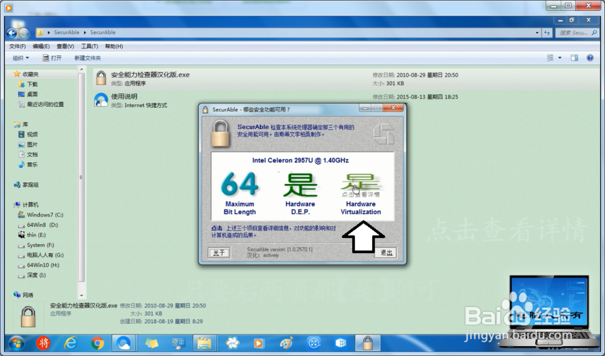Image resolution: width=605 pixels, height=356 pixels.
Task: Click the sticky notes taskbar icon
Action: click(x=151, y=343)
